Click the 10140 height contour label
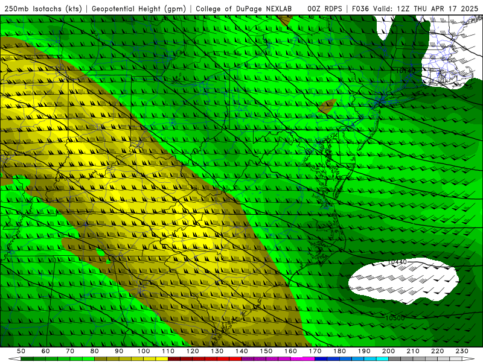The image size is (483, 362). pyautogui.click(x=405, y=71)
